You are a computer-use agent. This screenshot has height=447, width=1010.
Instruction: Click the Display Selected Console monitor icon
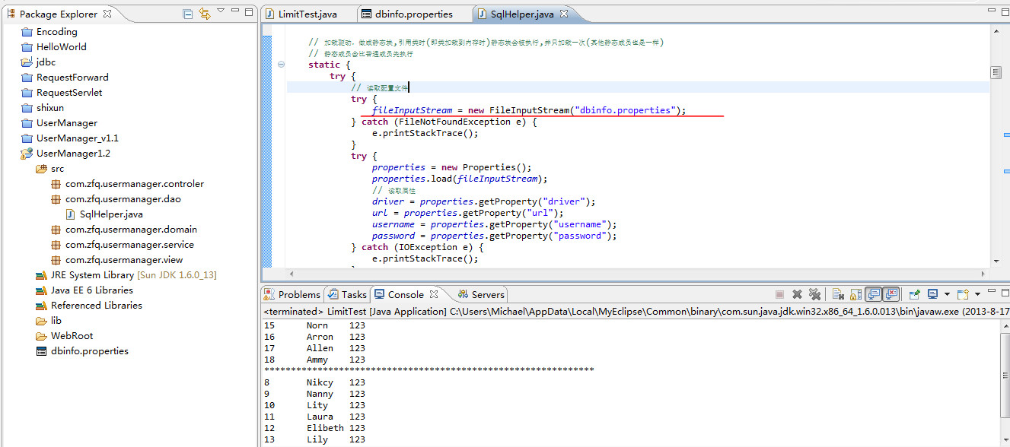(932, 294)
